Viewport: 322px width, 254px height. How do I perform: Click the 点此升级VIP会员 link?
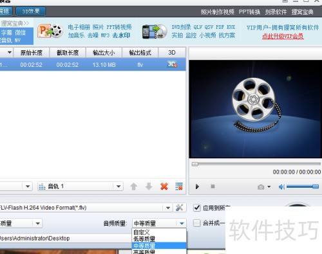tap(283, 36)
